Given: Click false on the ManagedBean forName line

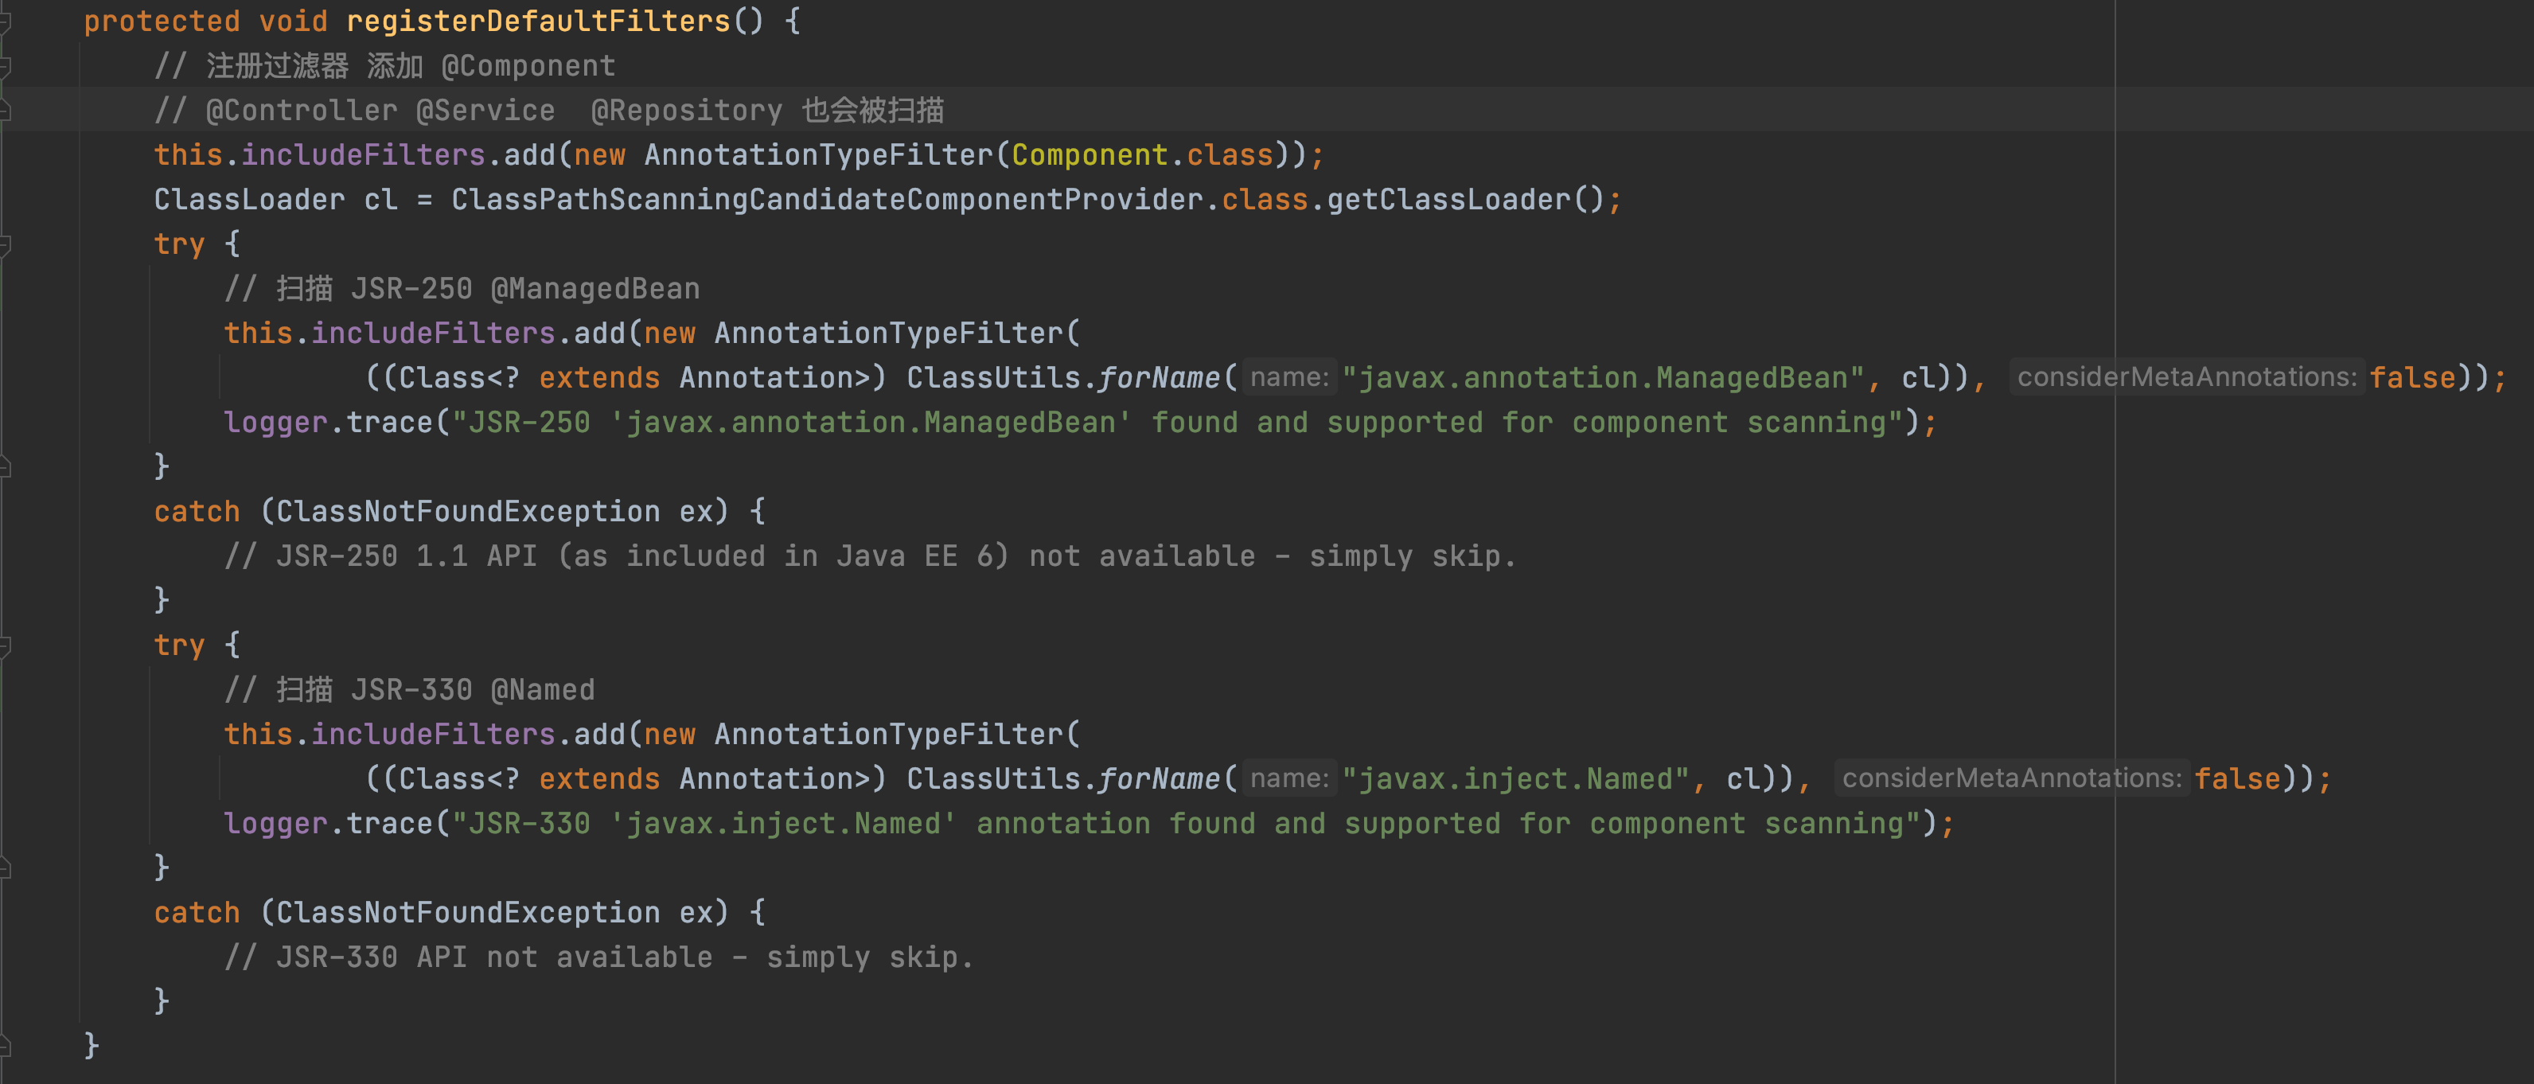Looking at the screenshot, I should pos(2412,378).
